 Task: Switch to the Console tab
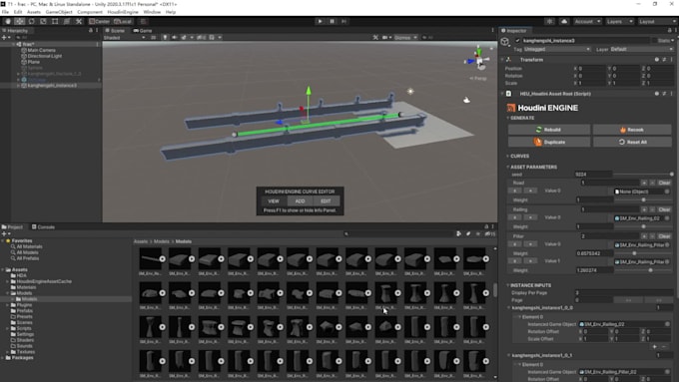coord(43,227)
